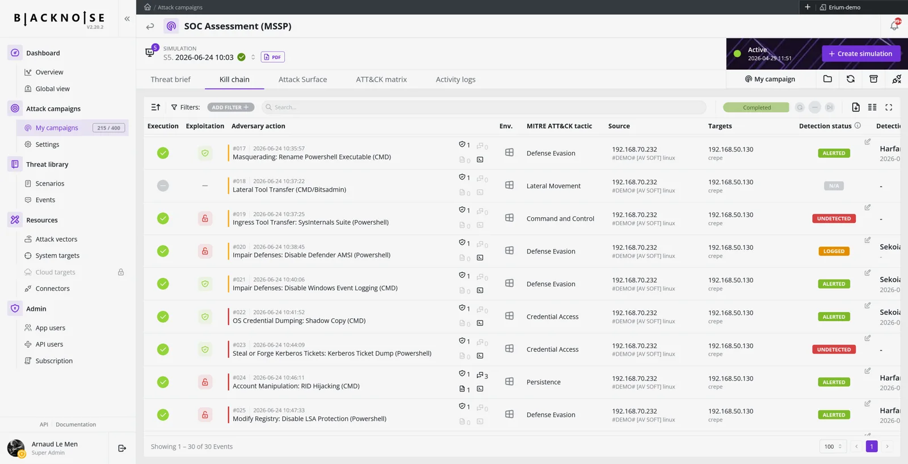The width and height of the screenshot is (908, 464).
Task: Export the simulation as PDF
Action: tap(273, 57)
